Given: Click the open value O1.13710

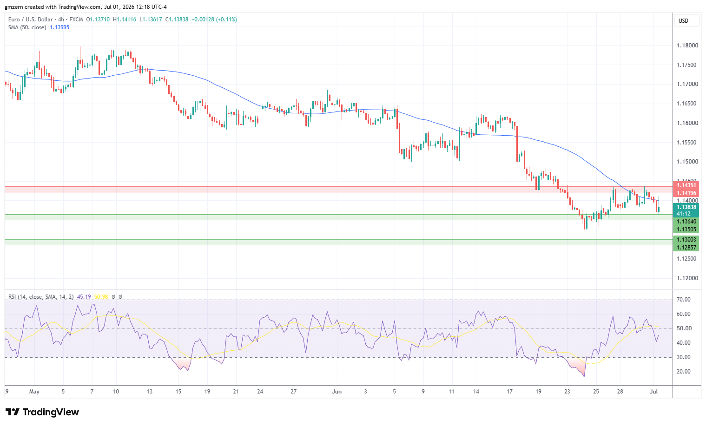Looking at the screenshot, I should tap(98, 20).
